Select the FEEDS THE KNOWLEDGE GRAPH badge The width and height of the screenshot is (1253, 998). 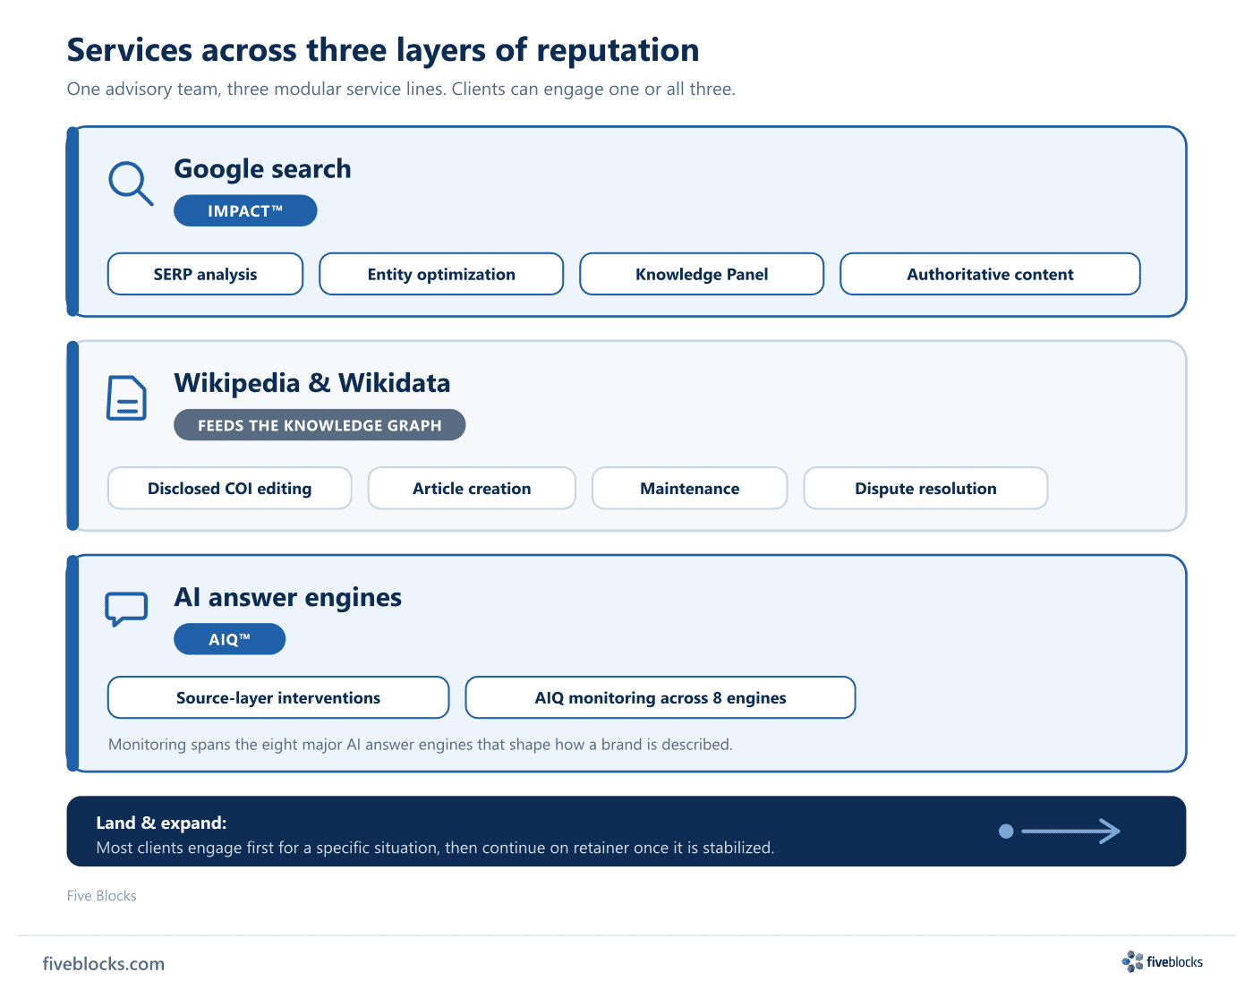[320, 425]
